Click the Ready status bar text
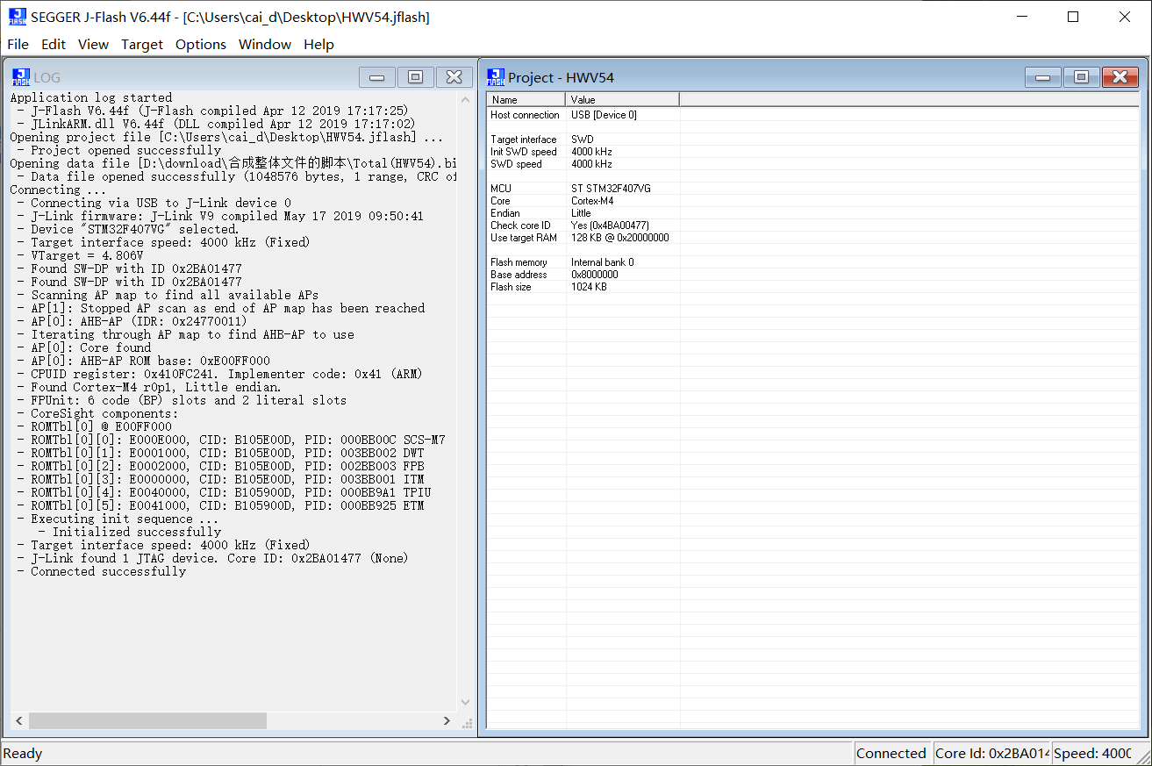The image size is (1152, 766). coord(23,753)
